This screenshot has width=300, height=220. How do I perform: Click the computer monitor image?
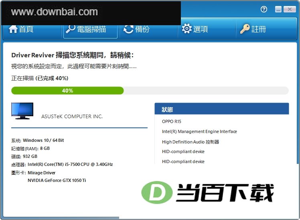pos(22,111)
